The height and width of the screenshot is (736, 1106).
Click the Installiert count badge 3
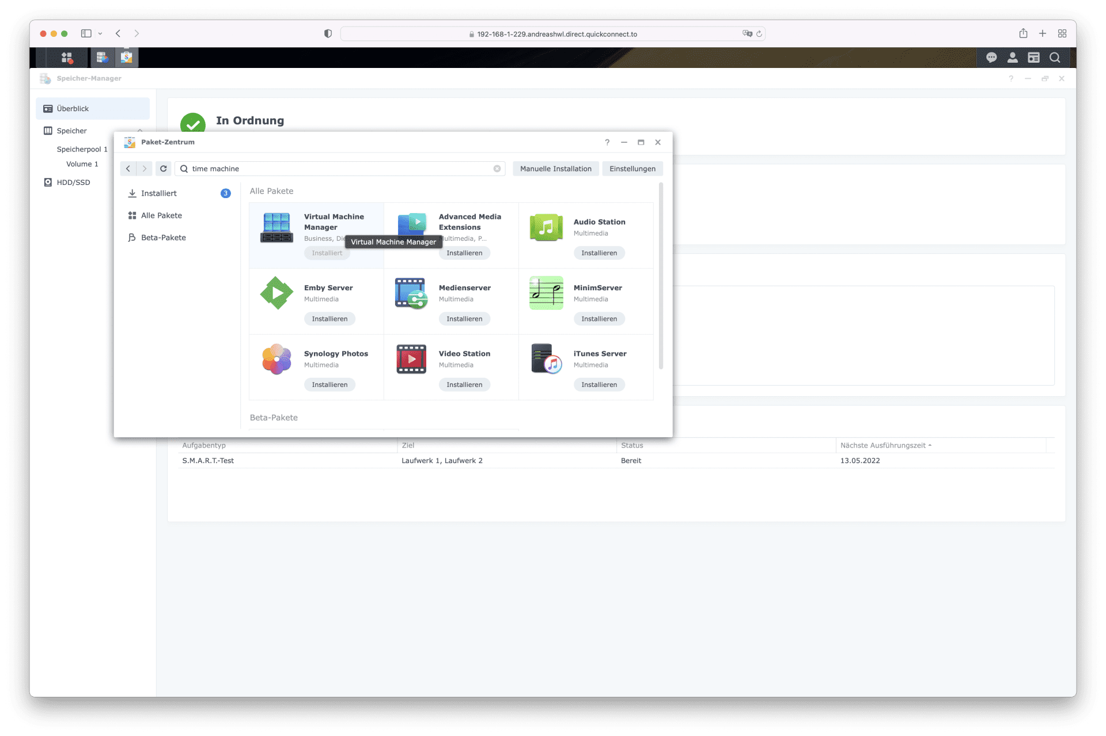click(226, 194)
